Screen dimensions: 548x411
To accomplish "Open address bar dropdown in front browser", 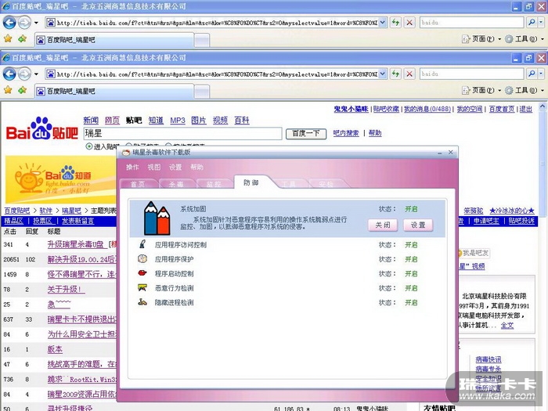I will pos(383,74).
